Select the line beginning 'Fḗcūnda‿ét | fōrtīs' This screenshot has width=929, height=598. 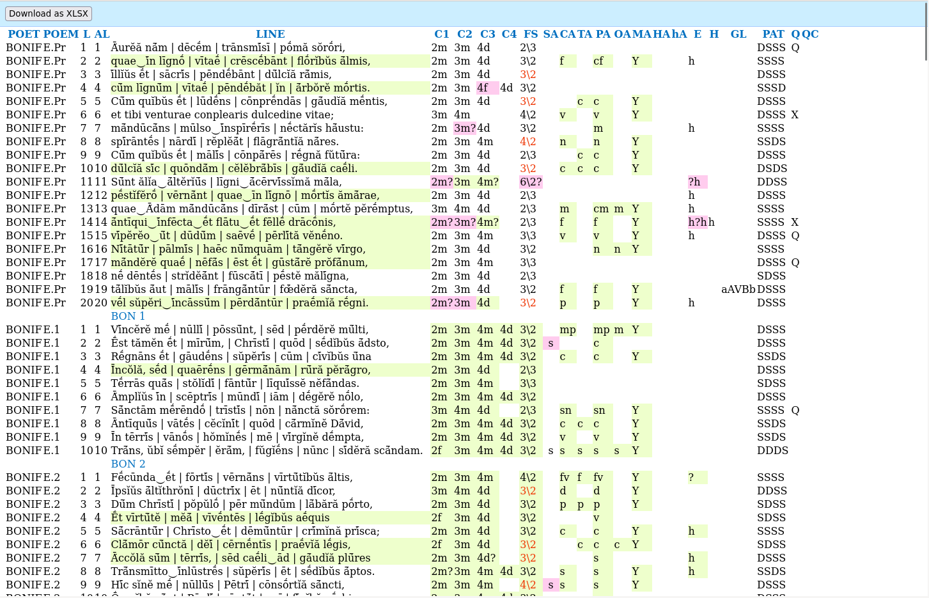[270, 477]
